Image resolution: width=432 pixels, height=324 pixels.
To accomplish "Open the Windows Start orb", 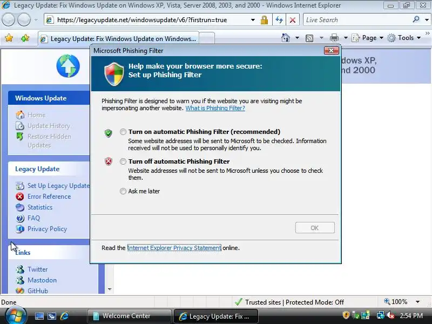I will [x=15, y=315].
